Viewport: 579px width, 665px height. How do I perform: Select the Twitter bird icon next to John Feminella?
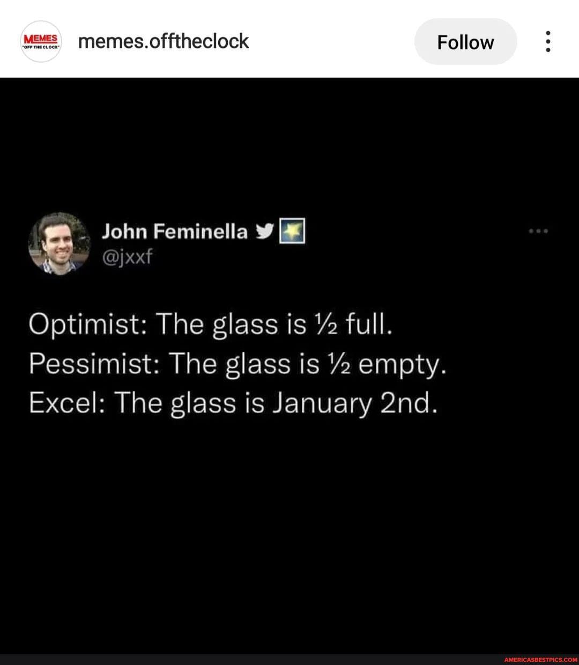pyautogui.click(x=264, y=230)
